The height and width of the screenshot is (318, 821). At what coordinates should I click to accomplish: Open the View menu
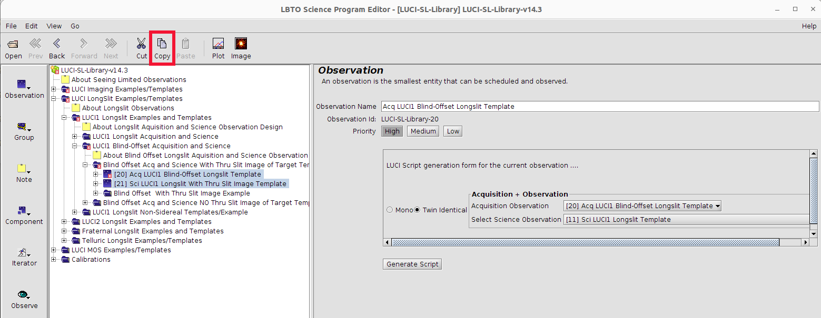[x=54, y=26]
